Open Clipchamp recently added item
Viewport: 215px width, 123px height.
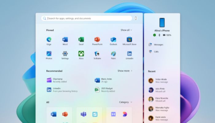coord(57,80)
